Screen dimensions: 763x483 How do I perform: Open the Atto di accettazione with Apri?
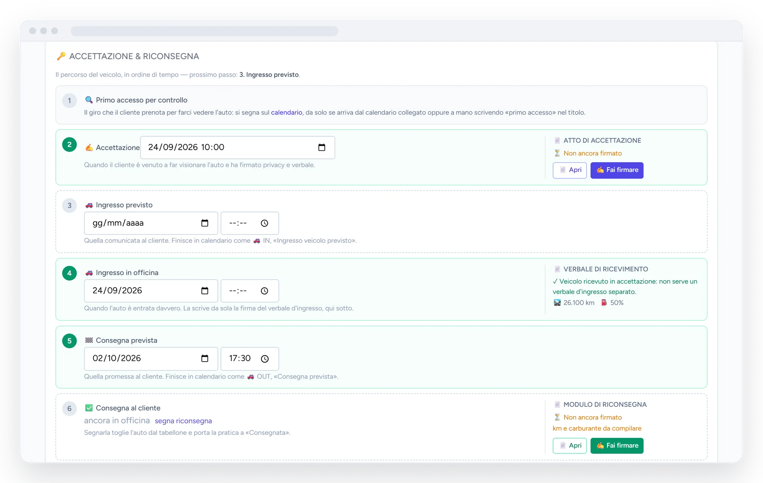coord(570,170)
